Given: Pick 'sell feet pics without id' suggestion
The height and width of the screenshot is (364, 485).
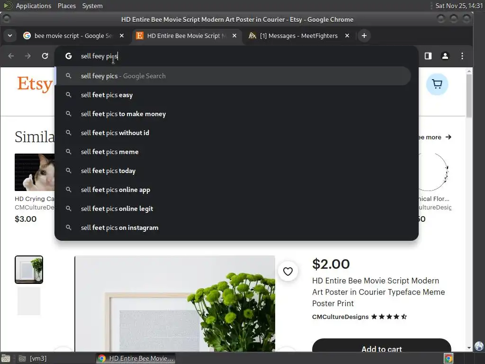Looking at the screenshot, I should tap(233, 133).
